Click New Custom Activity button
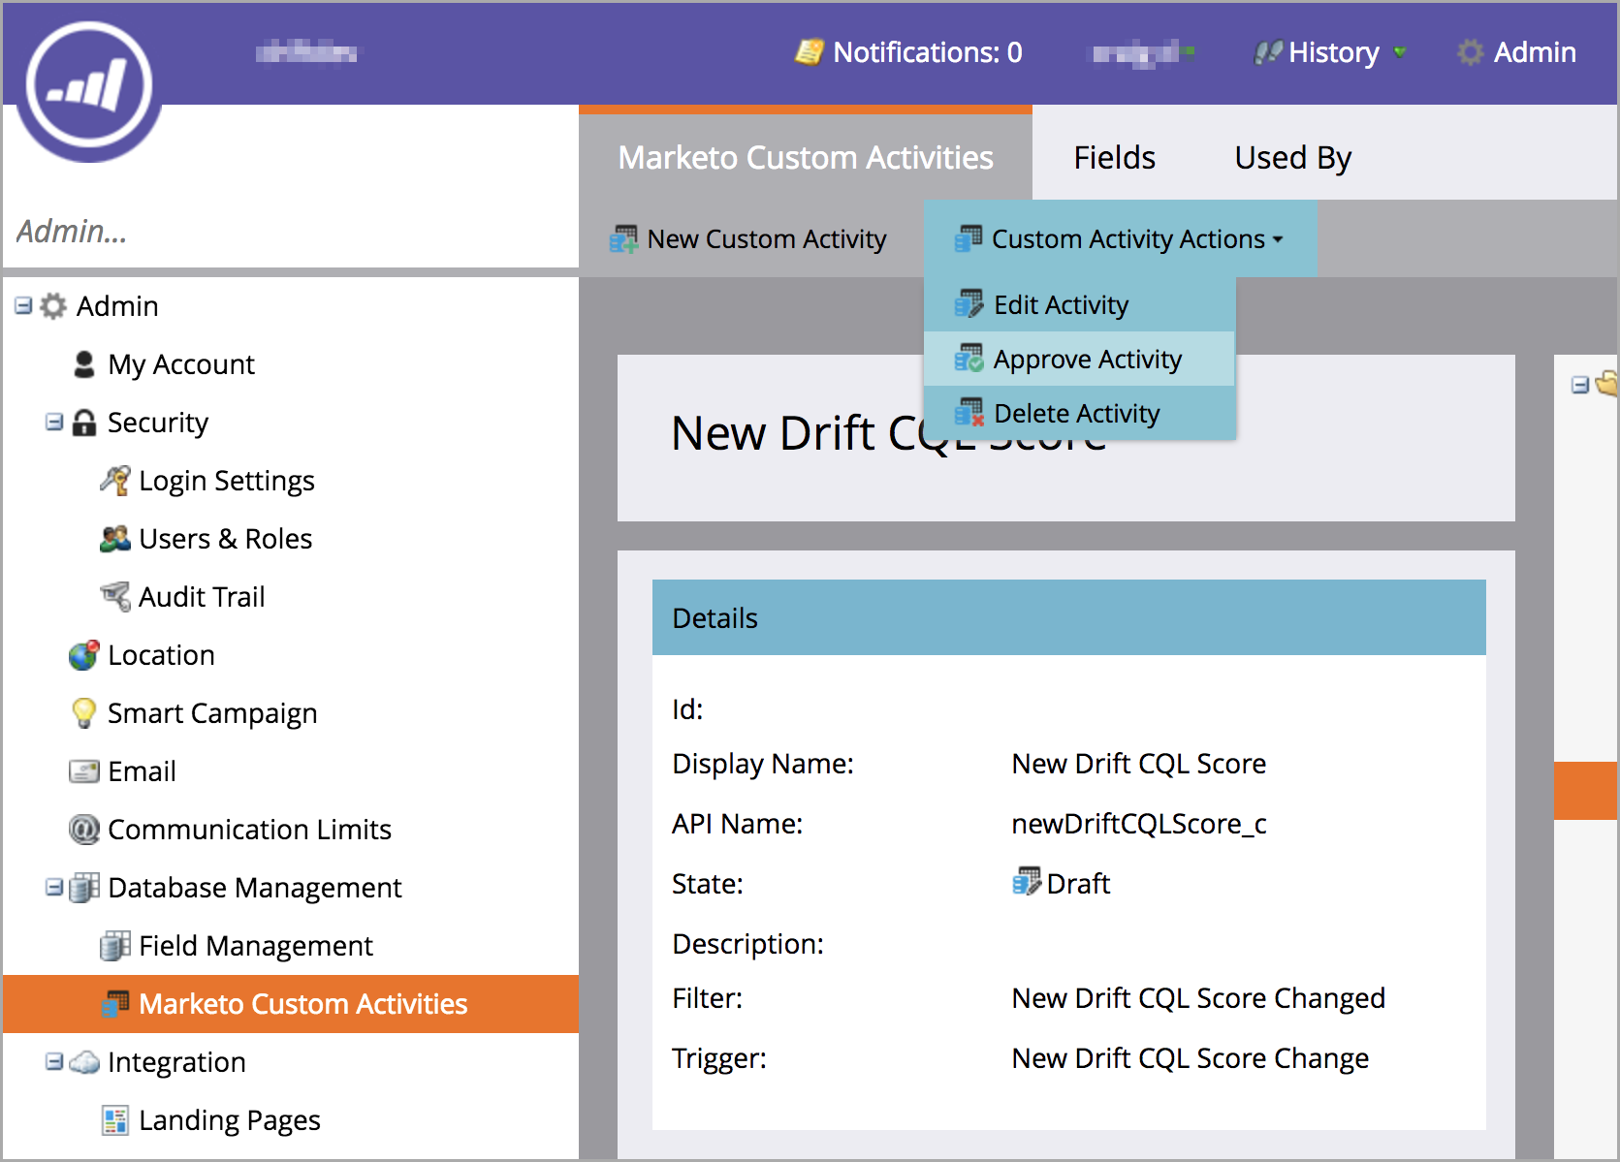Viewport: 1620px width, 1162px height. pos(748,239)
